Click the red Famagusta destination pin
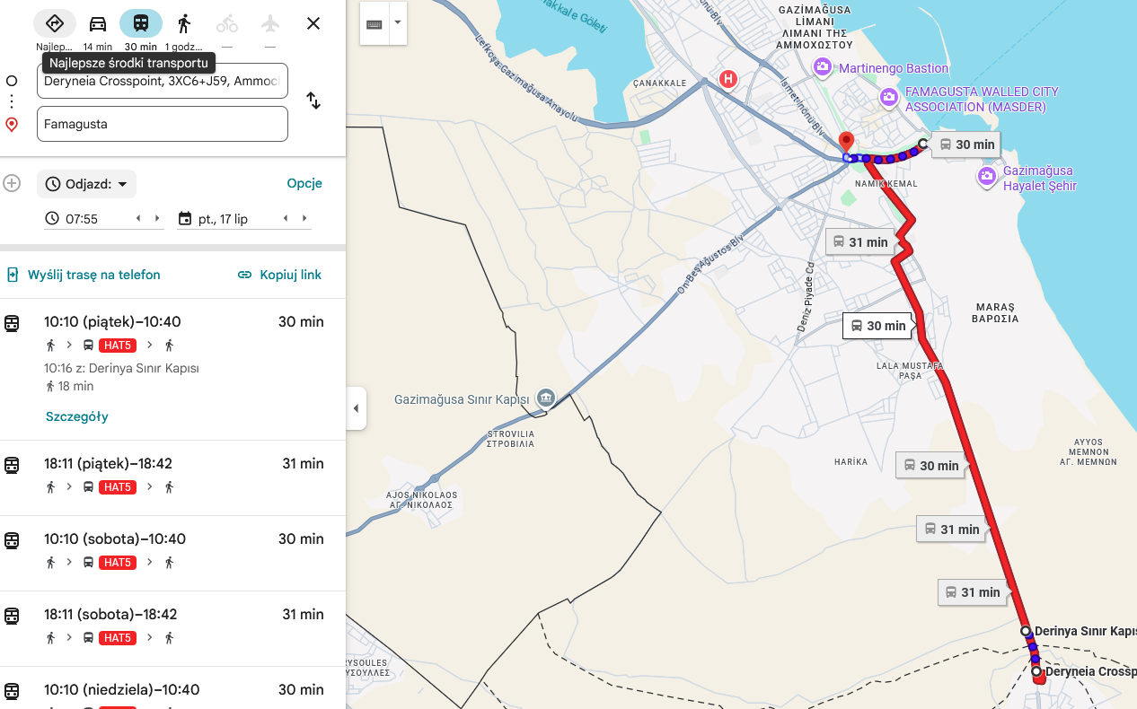Viewport: 1137px width, 709px height. coord(845,144)
